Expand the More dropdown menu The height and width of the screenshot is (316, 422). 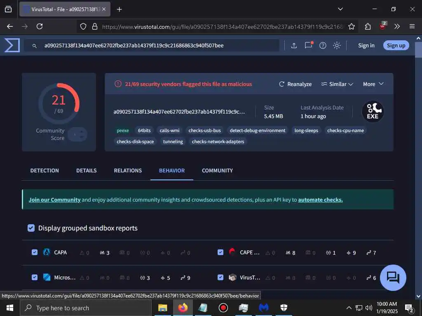(373, 84)
